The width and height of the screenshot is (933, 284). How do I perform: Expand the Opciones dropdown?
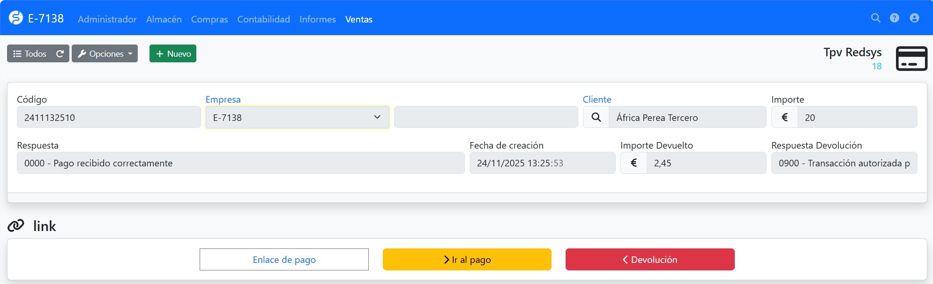[x=104, y=54]
